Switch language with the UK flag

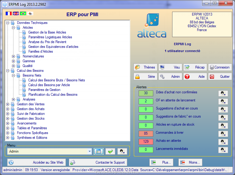(16, 13)
